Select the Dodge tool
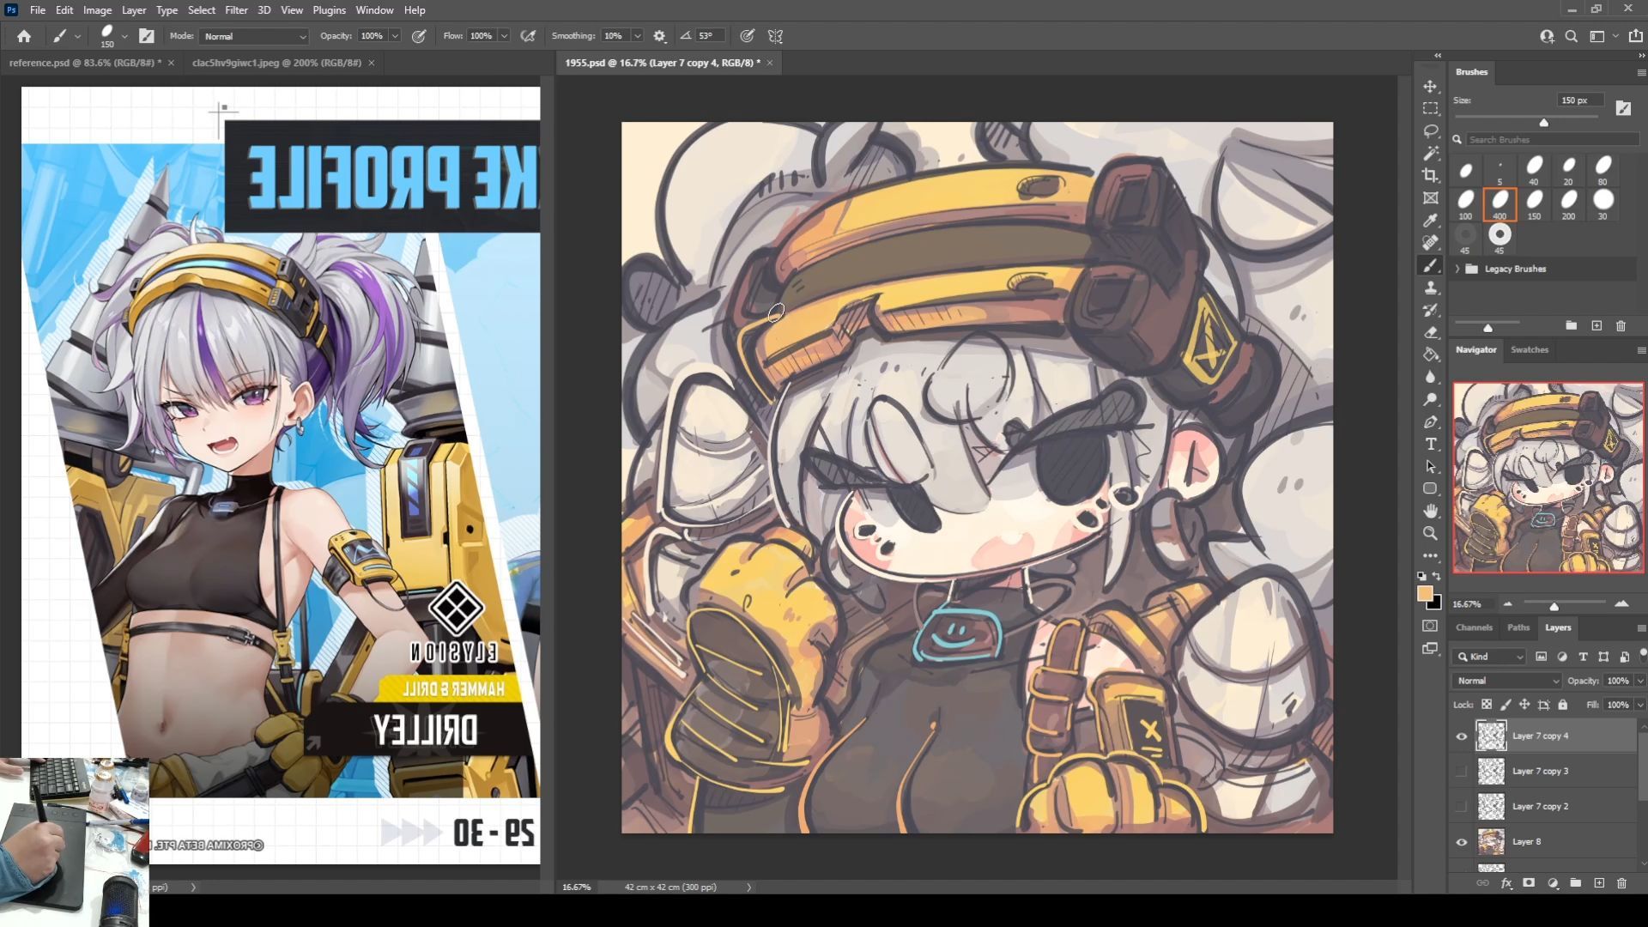This screenshot has height=927, width=1648. [x=1430, y=400]
